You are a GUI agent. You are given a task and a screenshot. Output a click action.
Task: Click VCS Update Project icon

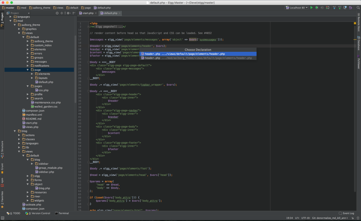pos(334,8)
